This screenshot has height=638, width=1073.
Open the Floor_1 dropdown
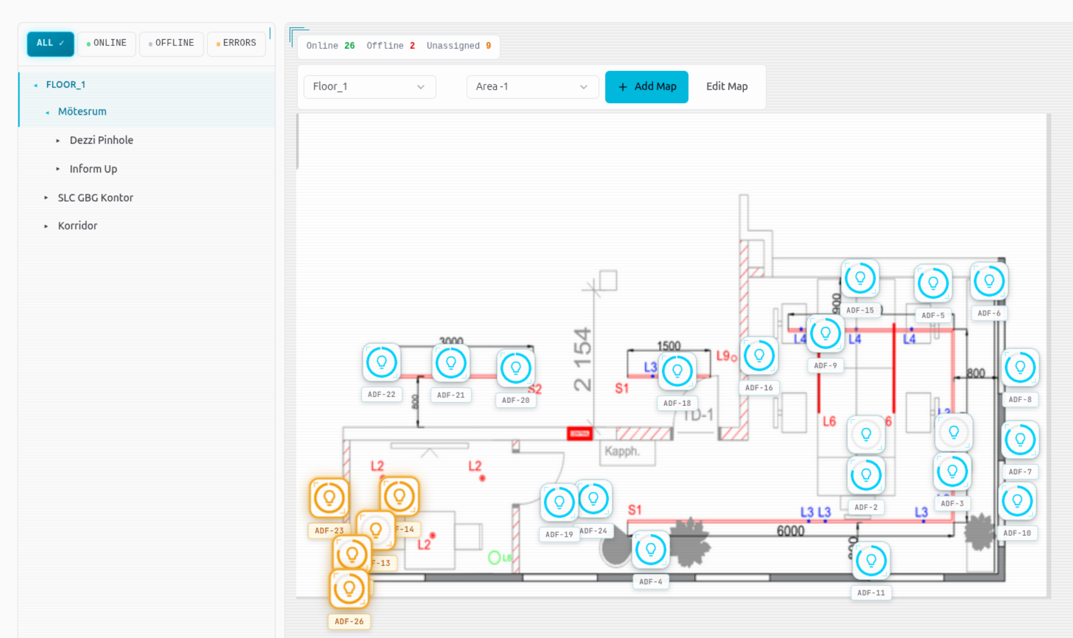(369, 87)
